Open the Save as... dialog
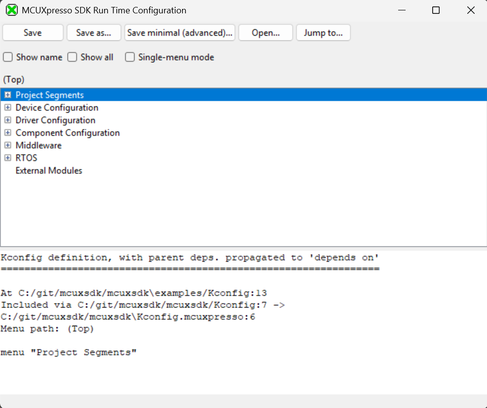The width and height of the screenshot is (487, 408). pos(94,33)
